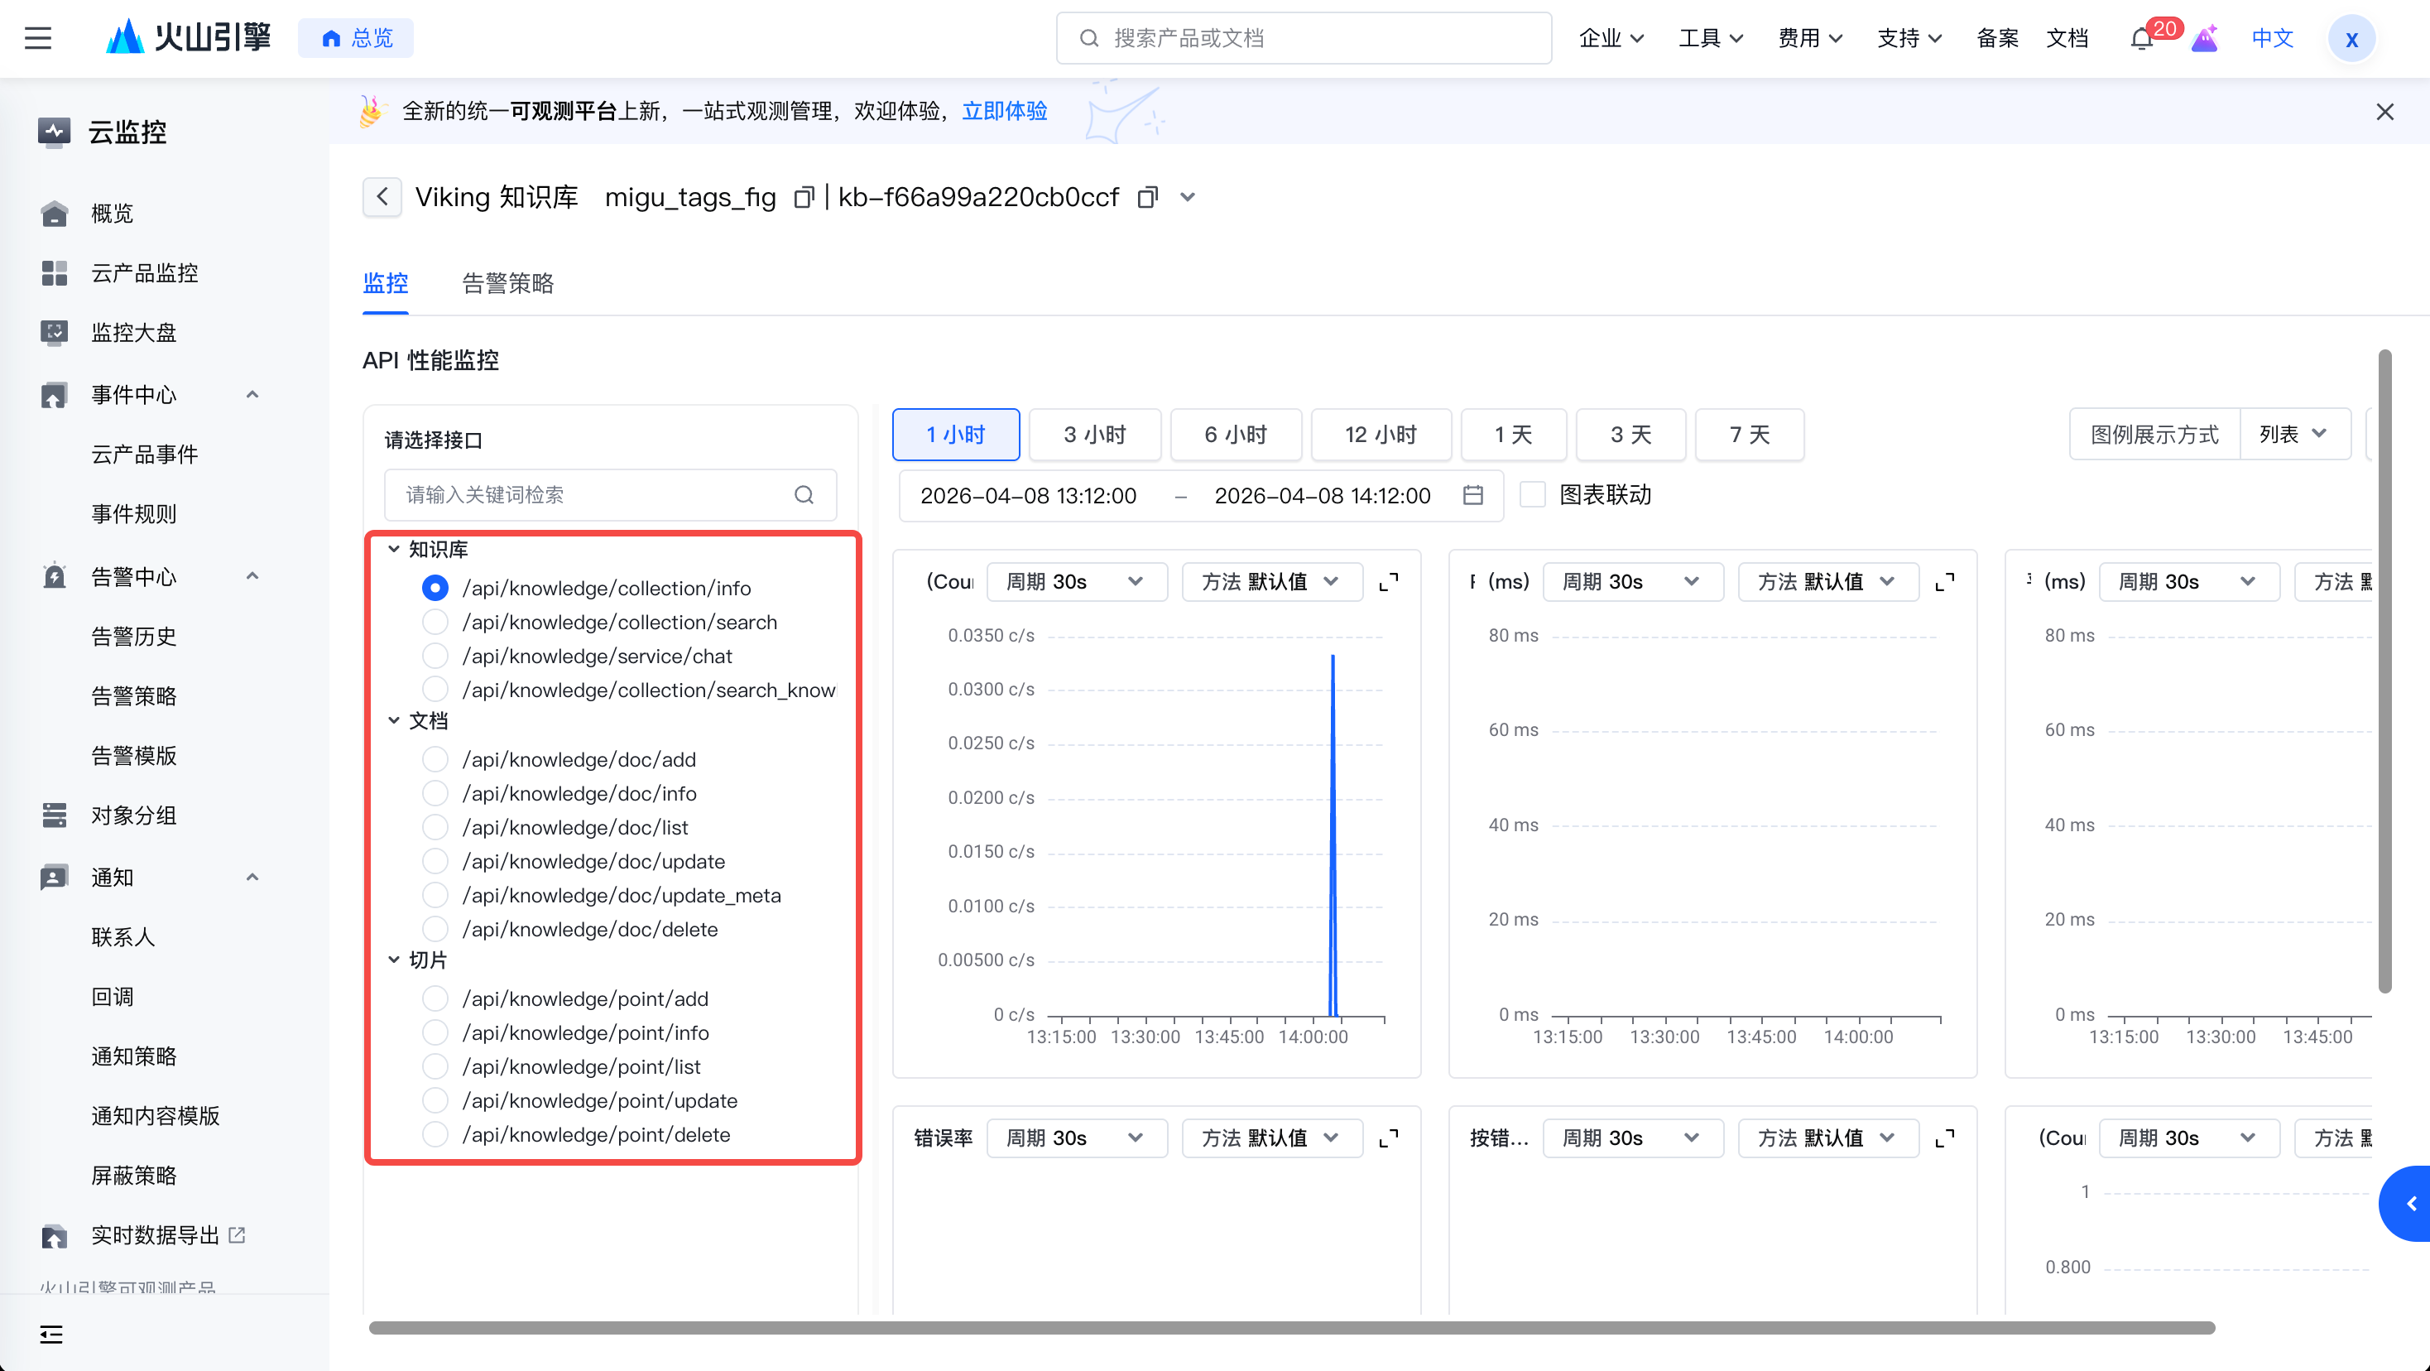Click the 立即体验 link
The image size is (2430, 1371).
click(x=1004, y=111)
